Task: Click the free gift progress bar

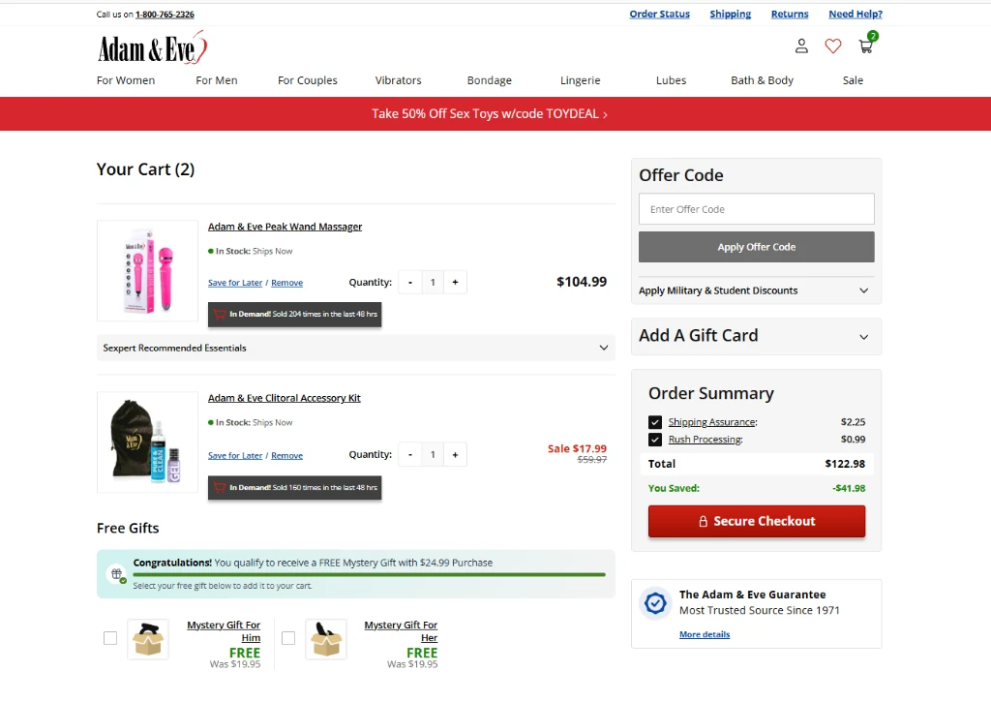Action: click(x=369, y=574)
